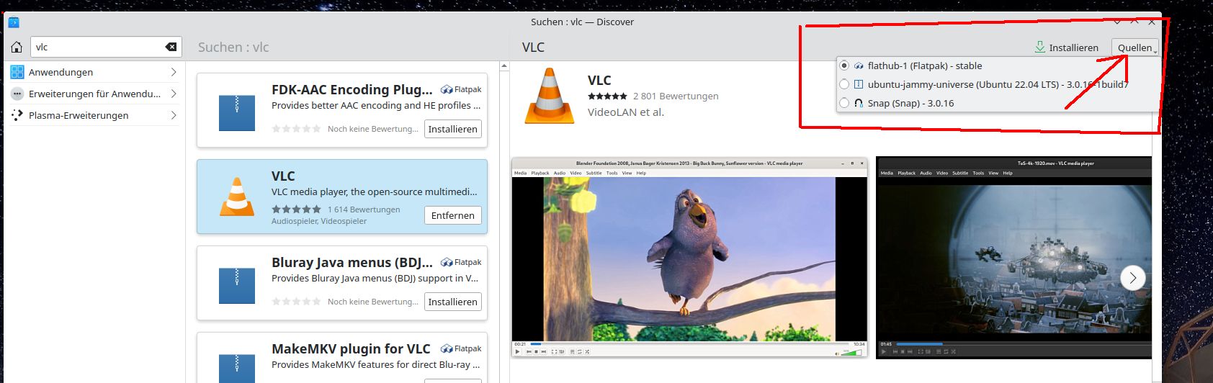Click the Audiospieler, Videospieler category text
This screenshot has height=383, width=1213.
(x=319, y=221)
